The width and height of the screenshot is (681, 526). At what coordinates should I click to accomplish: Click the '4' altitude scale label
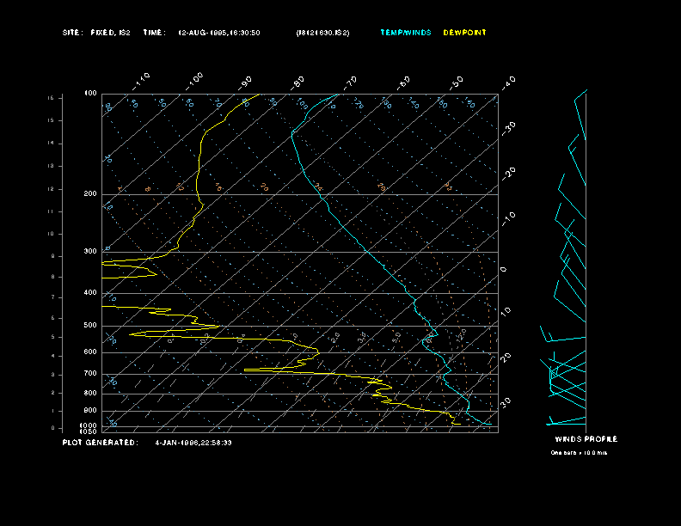click(x=53, y=356)
